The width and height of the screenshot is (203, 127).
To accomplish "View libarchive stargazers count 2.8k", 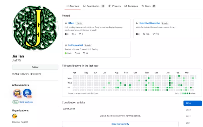I will click(146, 34).
